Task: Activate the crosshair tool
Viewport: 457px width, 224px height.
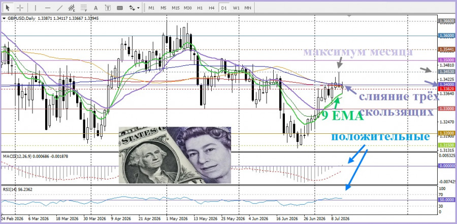Action: (x=20, y=8)
